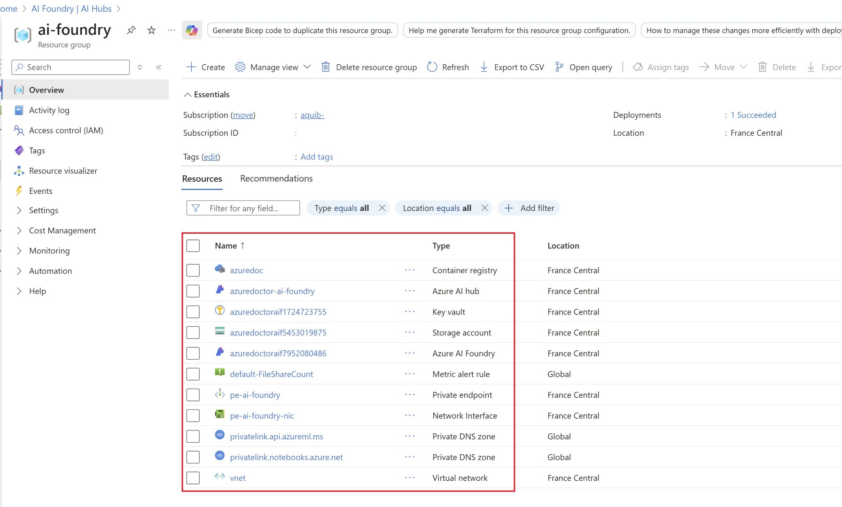This screenshot has height=507, width=842.
Task: Click the Add filter button
Action: coord(529,208)
